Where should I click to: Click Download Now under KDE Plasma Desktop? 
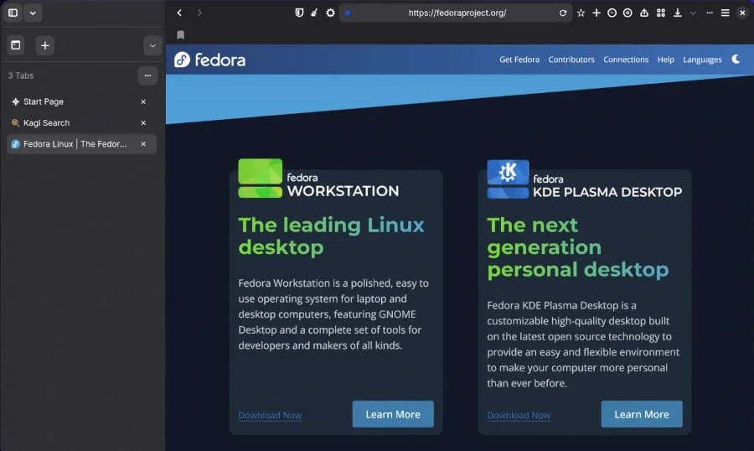coord(519,415)
